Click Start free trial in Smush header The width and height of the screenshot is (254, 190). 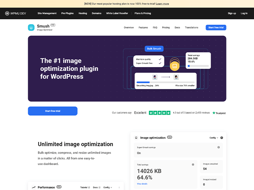(x=216, y=28)
